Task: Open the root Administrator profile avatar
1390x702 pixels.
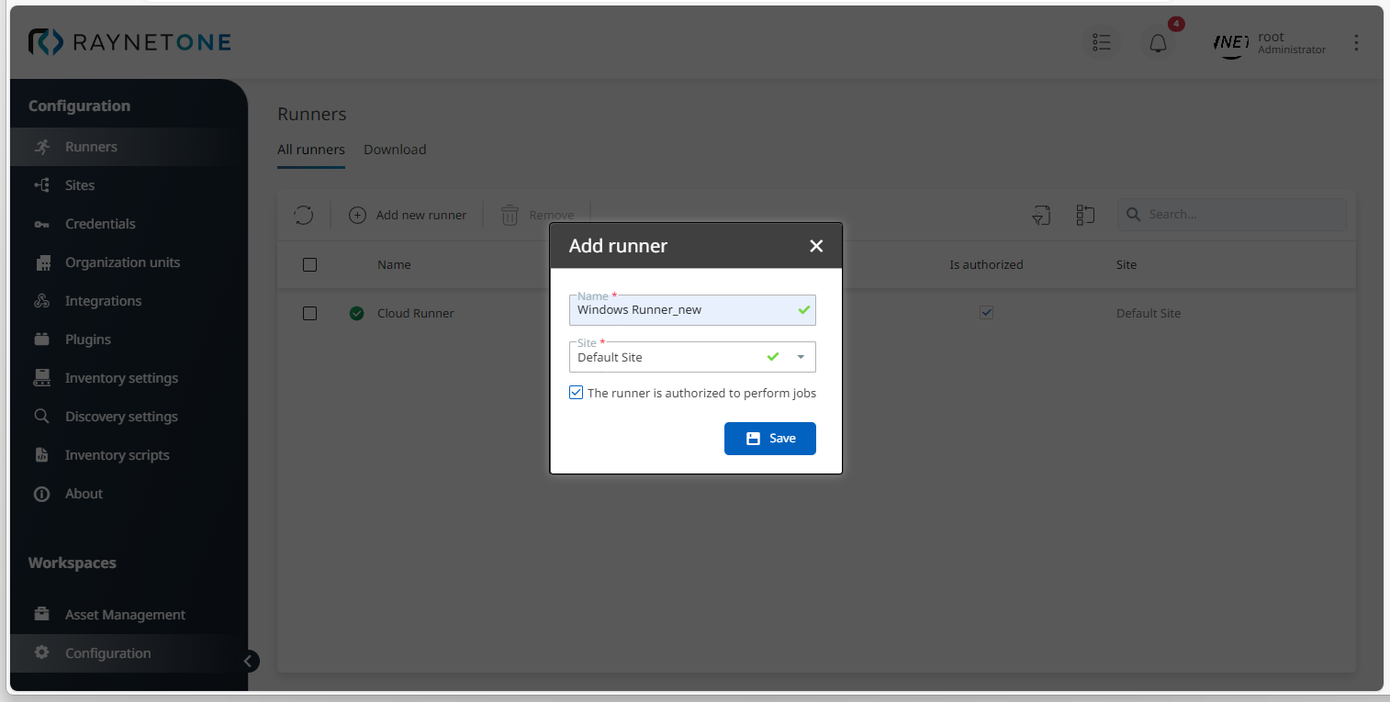Action: coord(1231,43)
